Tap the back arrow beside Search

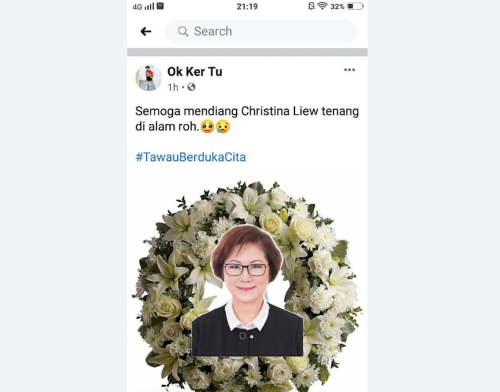[145, 31]
